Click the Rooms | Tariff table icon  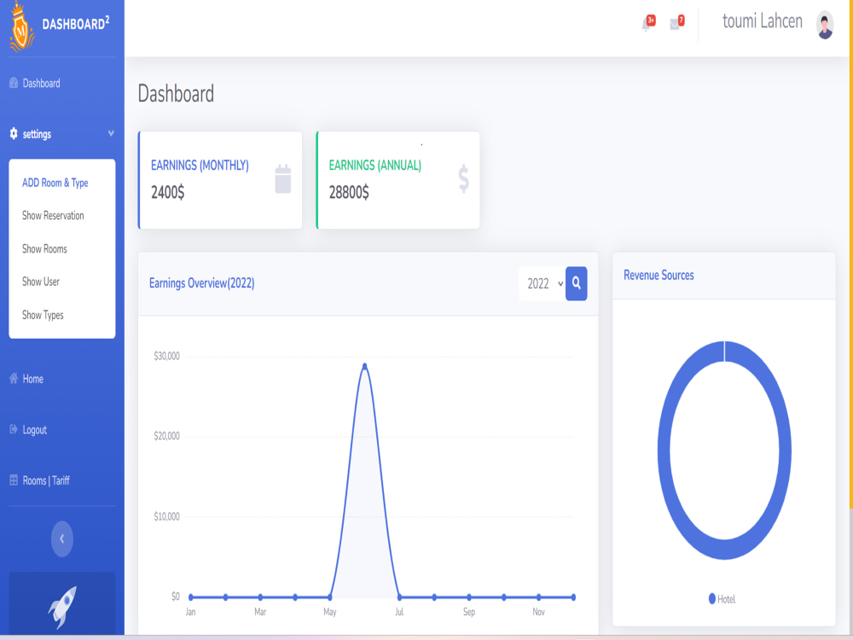pos(14,480)
